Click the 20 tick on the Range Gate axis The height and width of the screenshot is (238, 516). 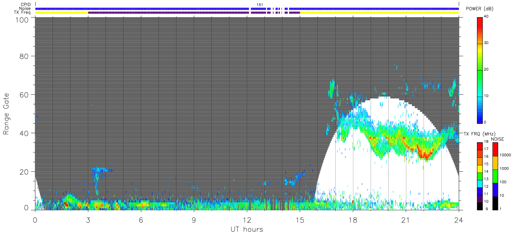click(24, 172)
